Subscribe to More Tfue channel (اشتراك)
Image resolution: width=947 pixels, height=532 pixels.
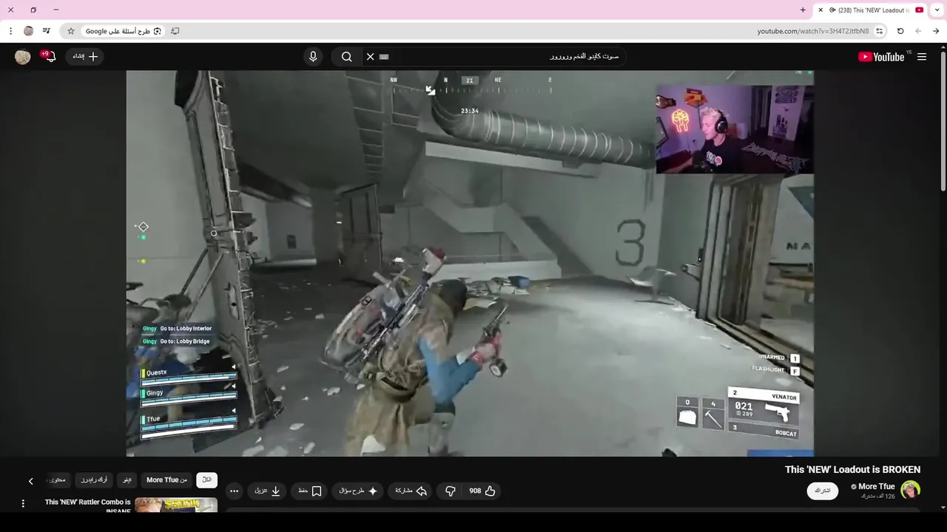[823, 491]
